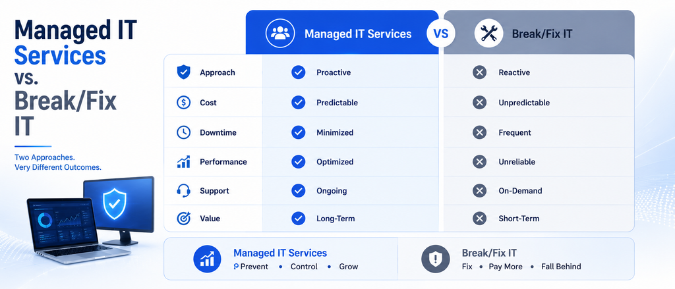Click the word Frequent
The width and height of the screenshot is (675, 289).
pyautogui.click(x=515, y=133)
